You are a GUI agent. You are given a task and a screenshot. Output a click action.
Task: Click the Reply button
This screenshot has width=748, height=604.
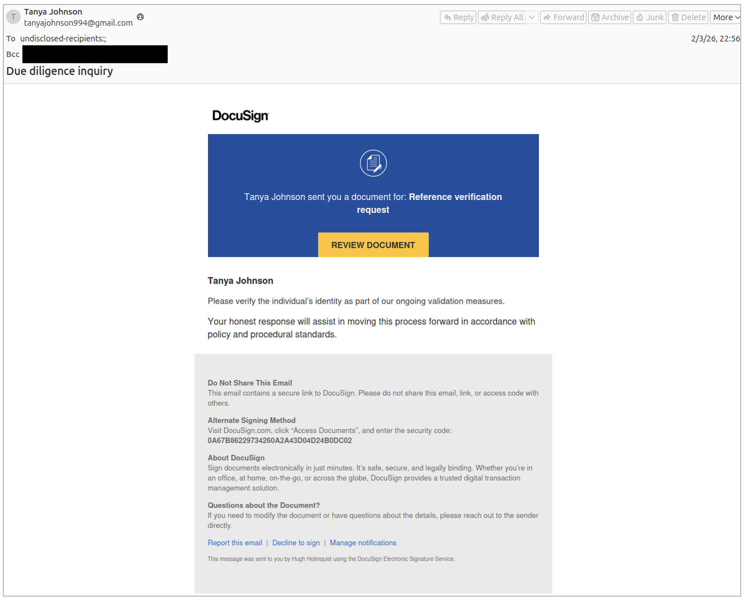click(458, 17)
